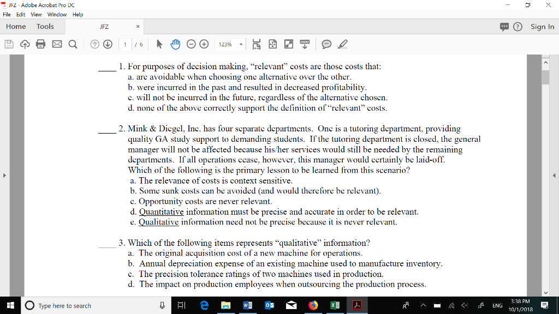Click inside the page number field

(x=124, y=44)
